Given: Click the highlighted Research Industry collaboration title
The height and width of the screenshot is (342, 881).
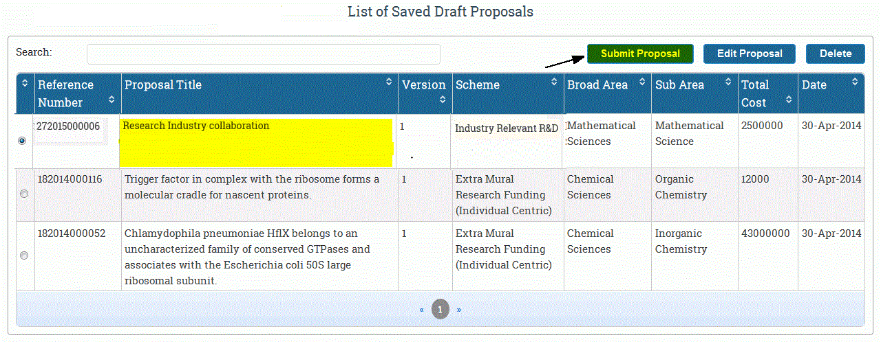Looking at the screenshot, I should click(196, 126).
